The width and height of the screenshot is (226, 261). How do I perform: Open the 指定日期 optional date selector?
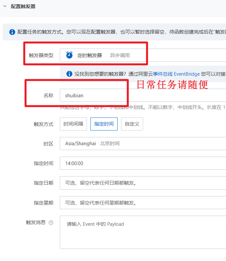tap(143, 183)
